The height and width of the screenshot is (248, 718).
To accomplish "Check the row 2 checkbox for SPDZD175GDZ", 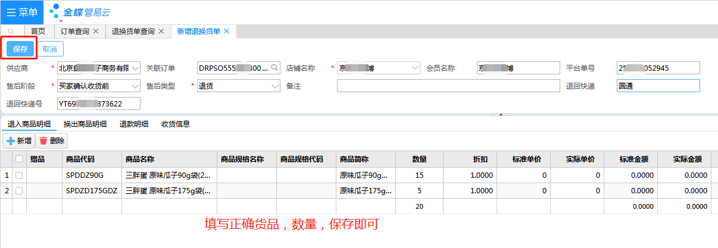I will (x=19, y=191).
